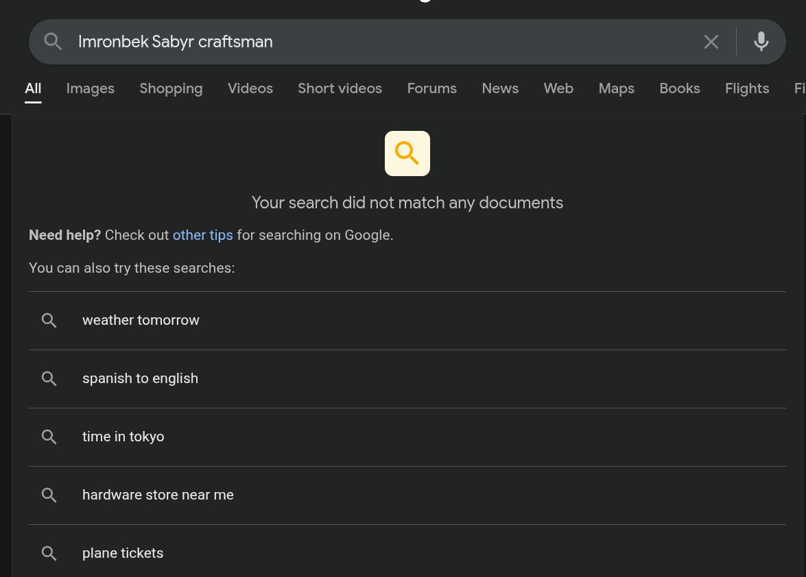The image size is (806, 577).
Task: Open the News tab
Action: [500, 88]
